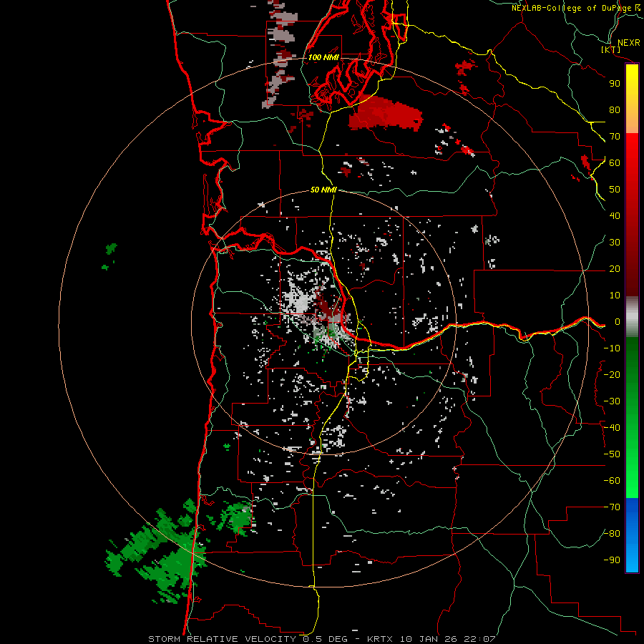Click the '-50' label on velocity legend
The height and width of the screenshot is (644, 644).
612,454
